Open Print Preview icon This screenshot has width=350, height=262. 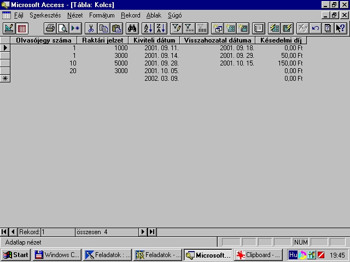[x=63, y=28]
